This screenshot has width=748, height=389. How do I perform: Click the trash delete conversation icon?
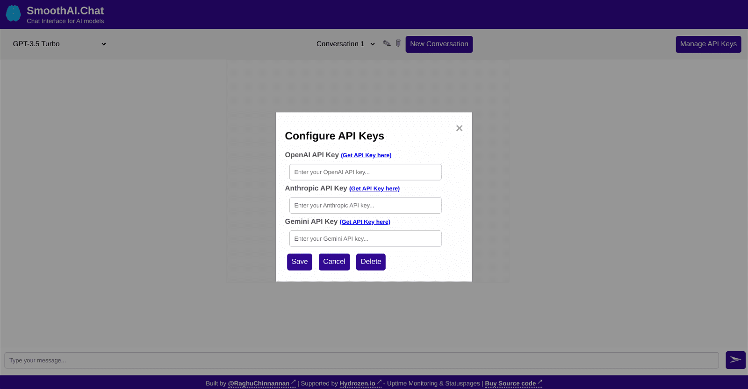(398, 43)
